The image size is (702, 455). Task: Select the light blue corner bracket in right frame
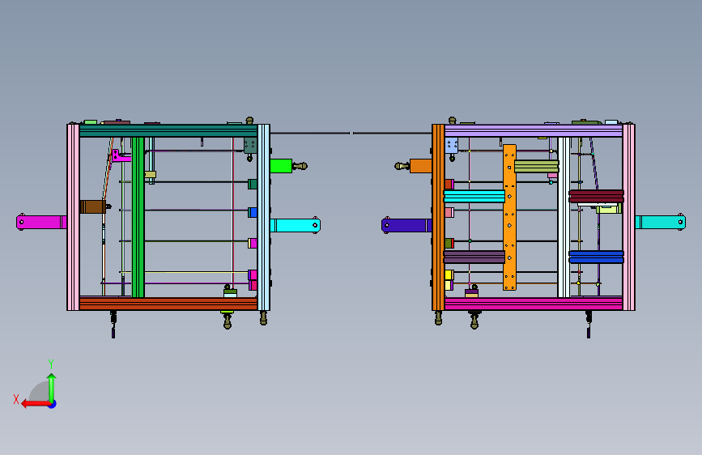click(452, 146)
